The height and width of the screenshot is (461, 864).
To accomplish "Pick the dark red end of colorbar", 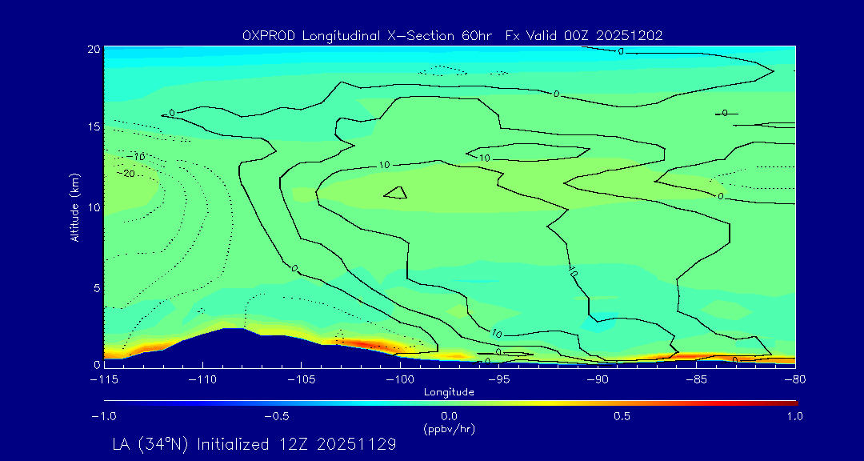I will point(792,403).
